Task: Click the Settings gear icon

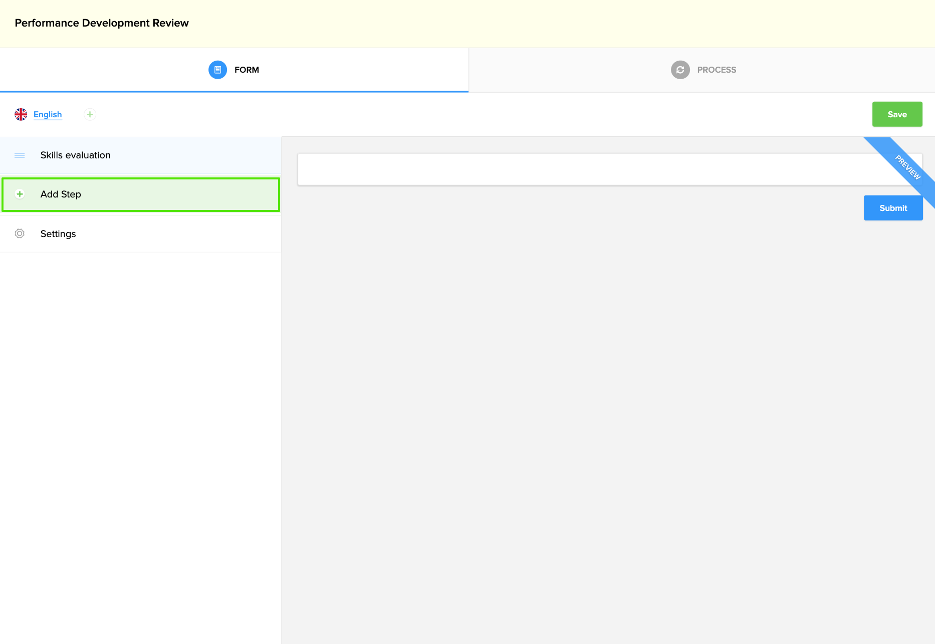Action: tap(20, 234)
